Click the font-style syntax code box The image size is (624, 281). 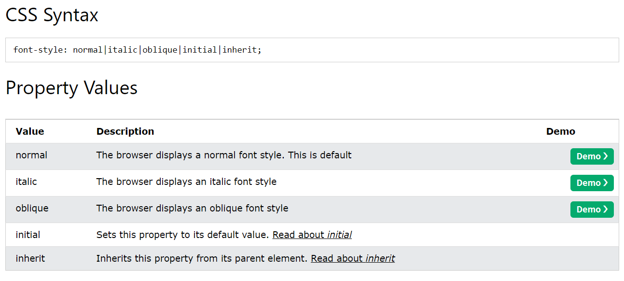tap(312, 50)
